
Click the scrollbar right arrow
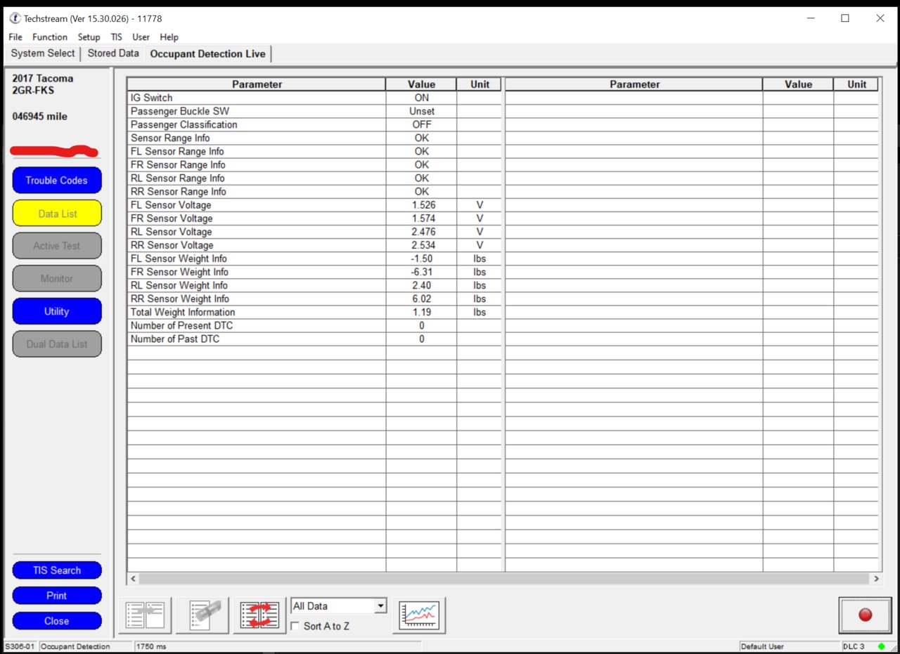pyautogui.click(x=876, y=579)
